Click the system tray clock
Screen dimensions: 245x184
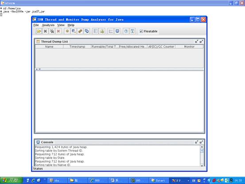click(x=238, y=180)
